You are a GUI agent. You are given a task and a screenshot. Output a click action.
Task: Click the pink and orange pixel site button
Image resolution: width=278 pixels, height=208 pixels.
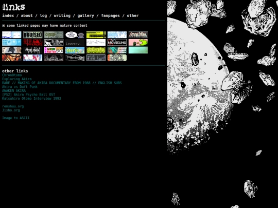54,50
